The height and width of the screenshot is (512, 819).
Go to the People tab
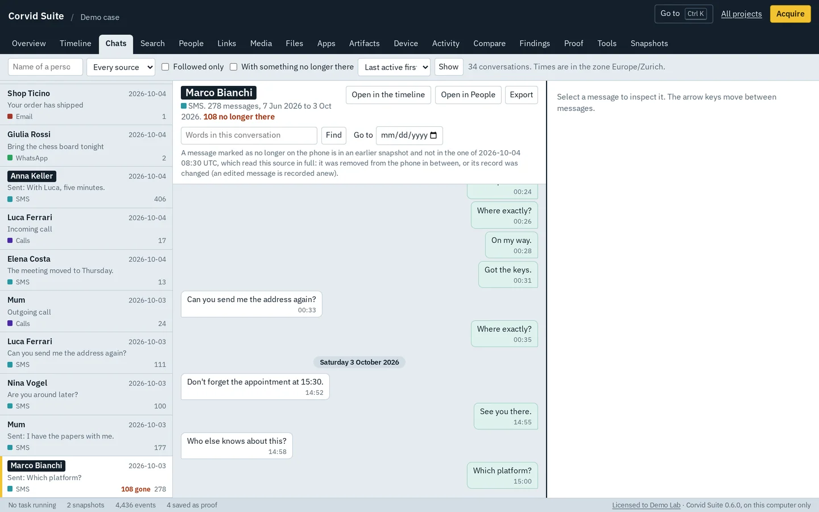pyautogui.click(x=191, y=44)
